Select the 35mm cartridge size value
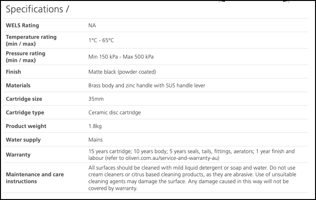 [x=96, y=99]
